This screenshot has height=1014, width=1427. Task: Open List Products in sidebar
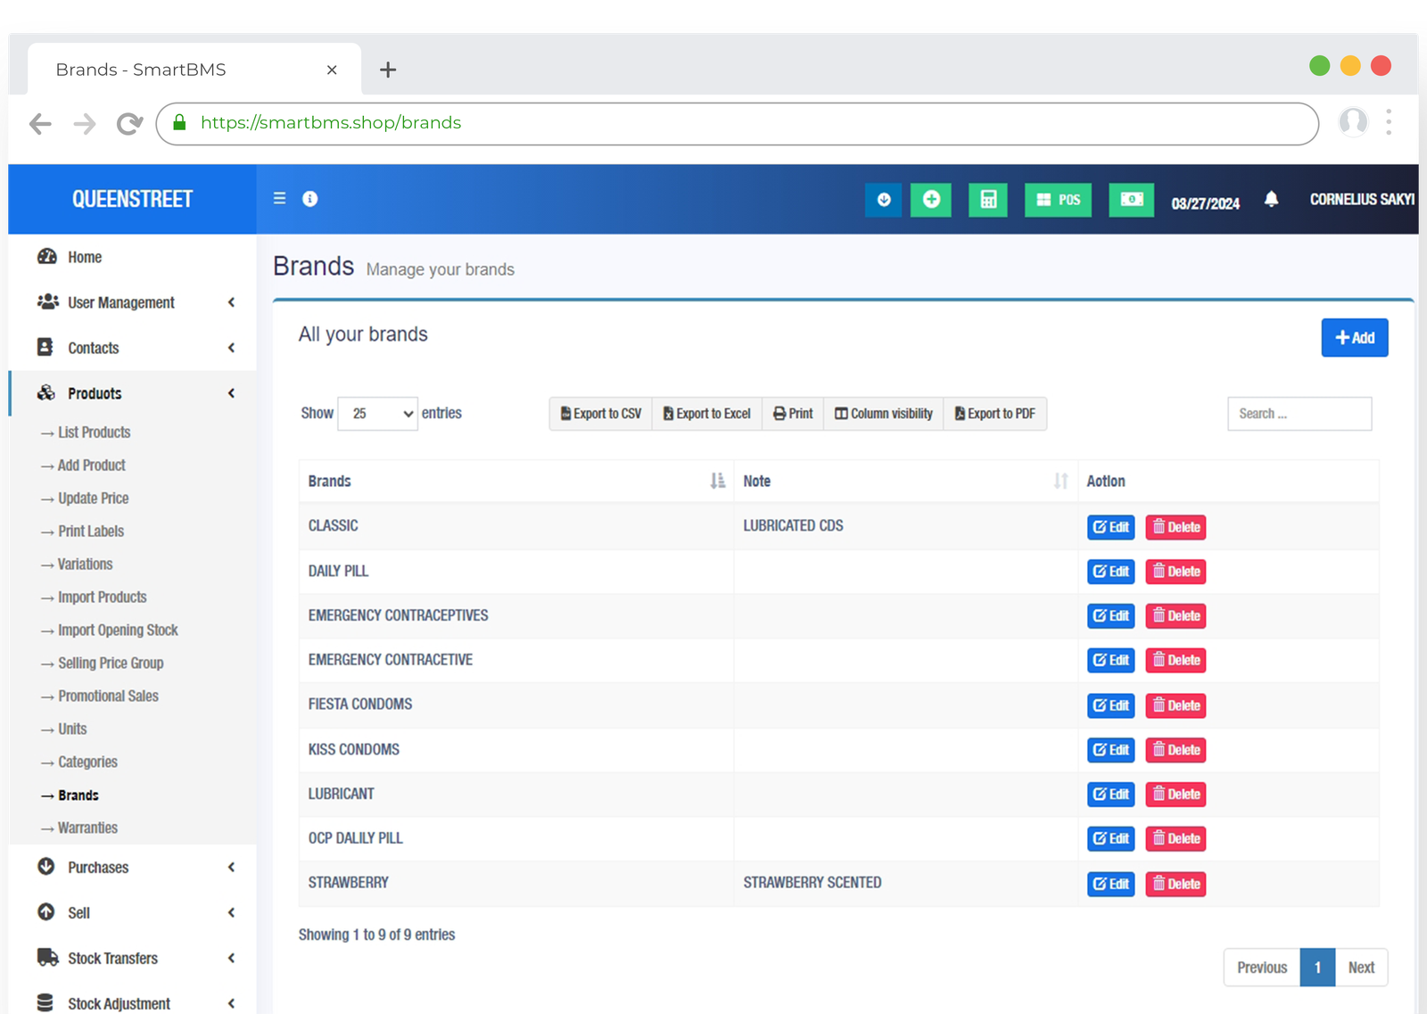94,433
